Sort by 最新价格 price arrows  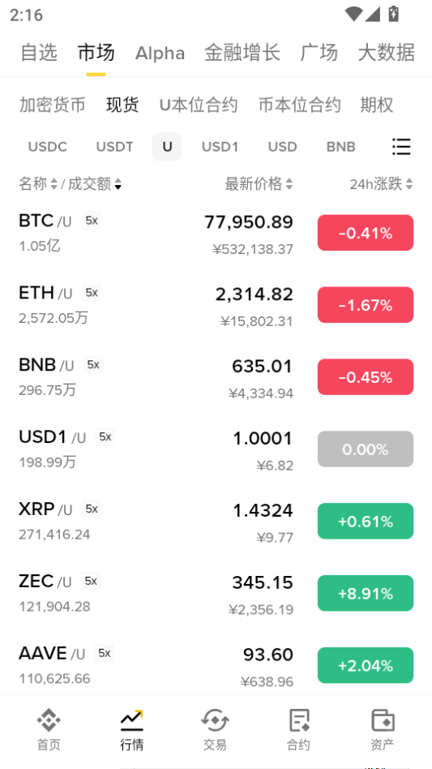[289, 184]
